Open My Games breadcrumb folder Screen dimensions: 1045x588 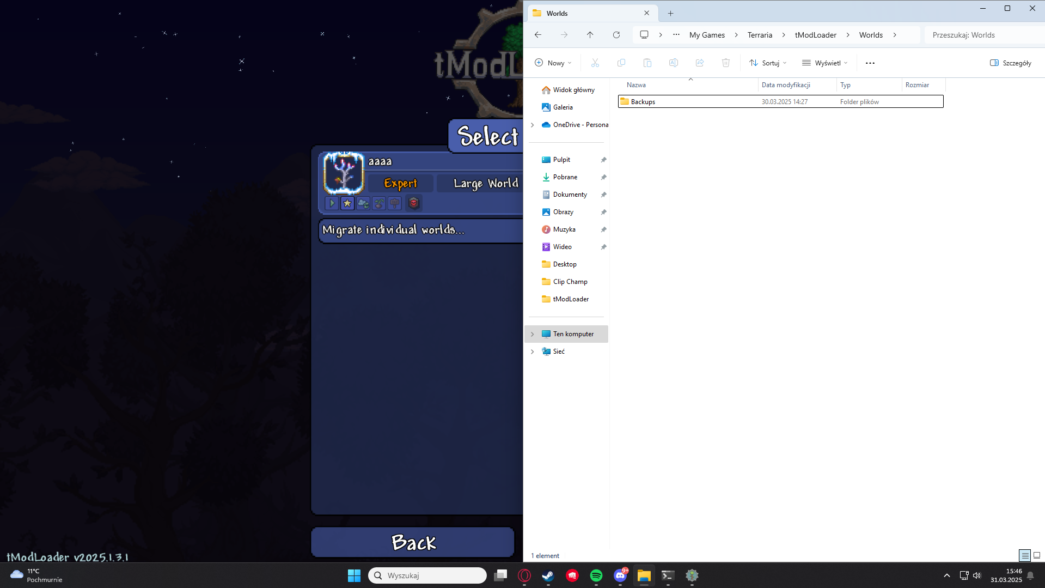click(707, 35)
